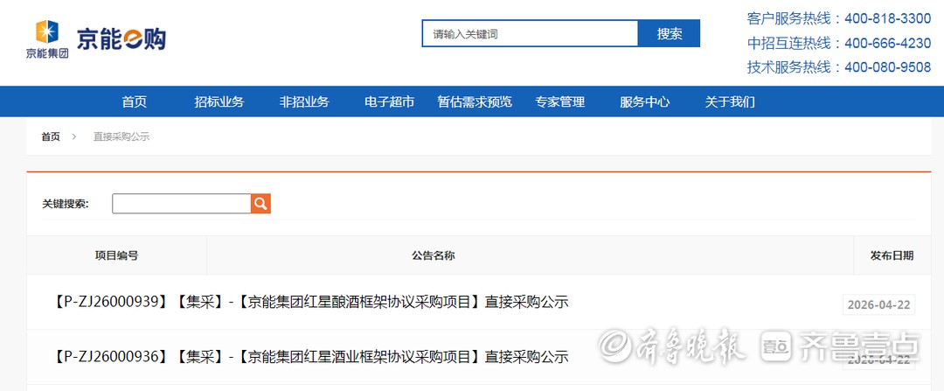Click the 搜索 button in header
Viewport: 944px width, 391px height.
(x=670, y=34)
